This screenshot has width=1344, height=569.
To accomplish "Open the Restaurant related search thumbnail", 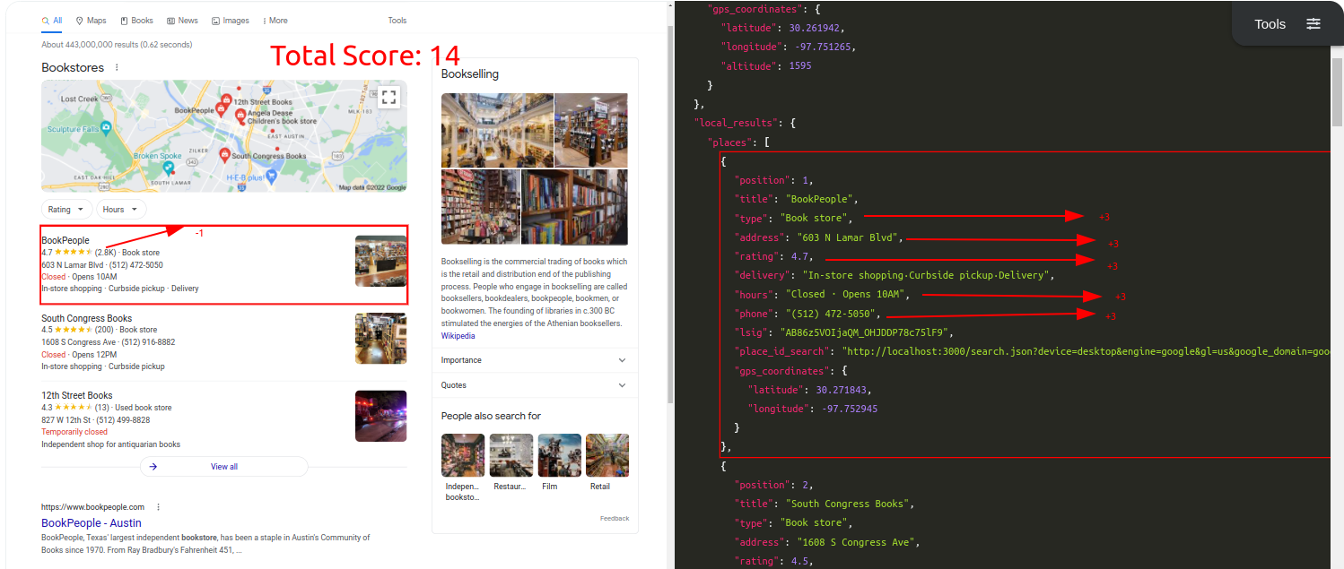I will (x=511, y=455).
